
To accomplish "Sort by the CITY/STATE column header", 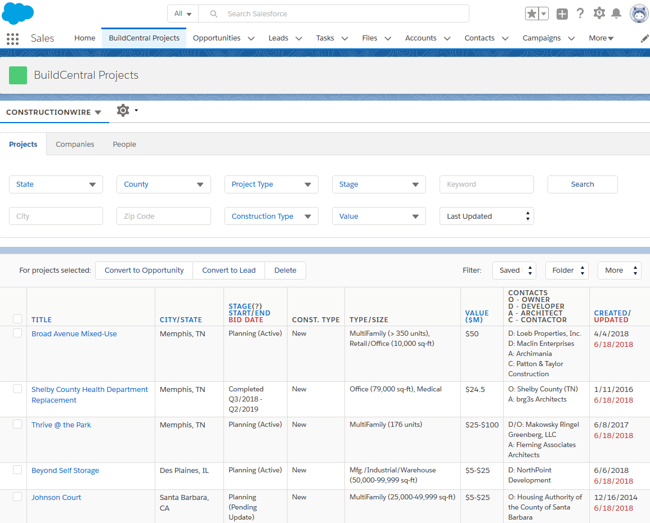I will coord(181,319).
